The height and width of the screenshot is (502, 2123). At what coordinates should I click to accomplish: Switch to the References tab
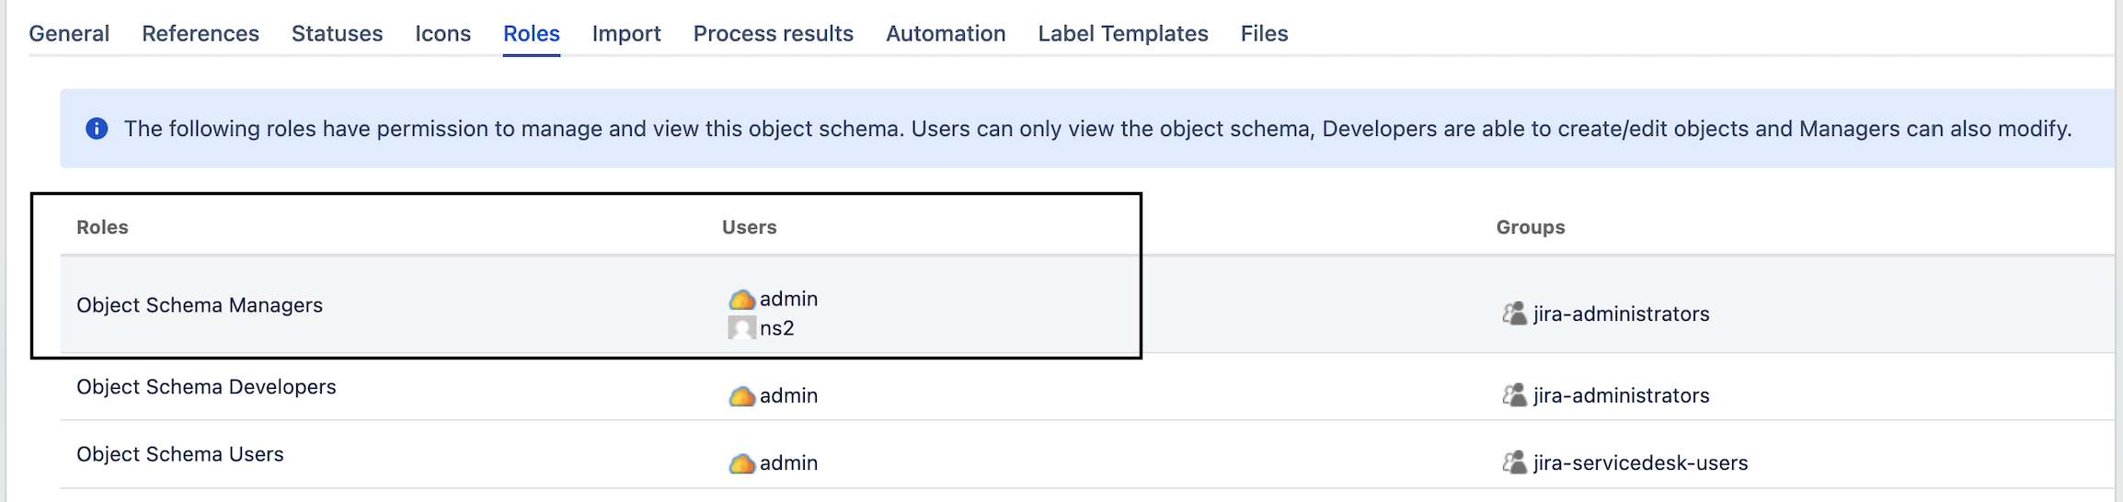coord(201,33)
